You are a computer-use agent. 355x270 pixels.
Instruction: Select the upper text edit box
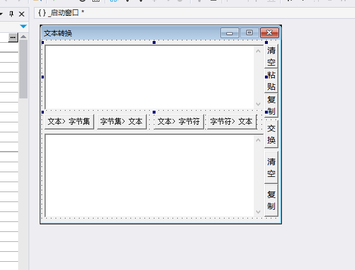[x=149, y=76]
